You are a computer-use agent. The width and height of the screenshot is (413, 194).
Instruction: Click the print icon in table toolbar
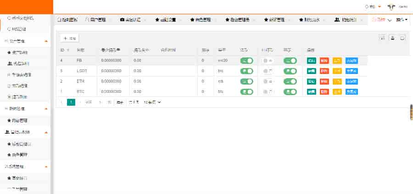(402, 38)
